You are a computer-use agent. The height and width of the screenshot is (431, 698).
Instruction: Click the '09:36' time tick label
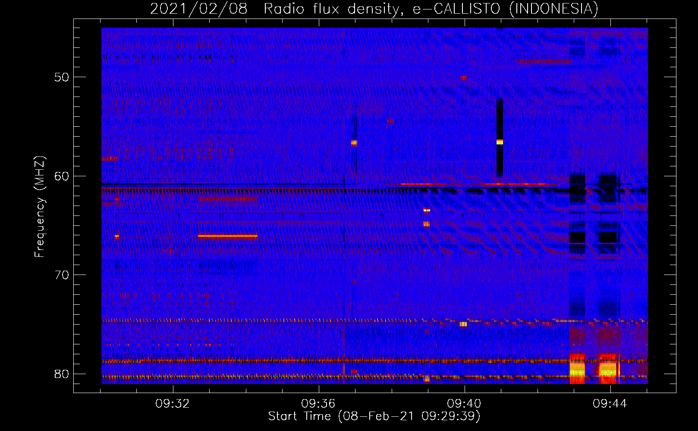(x=318, y=404)
